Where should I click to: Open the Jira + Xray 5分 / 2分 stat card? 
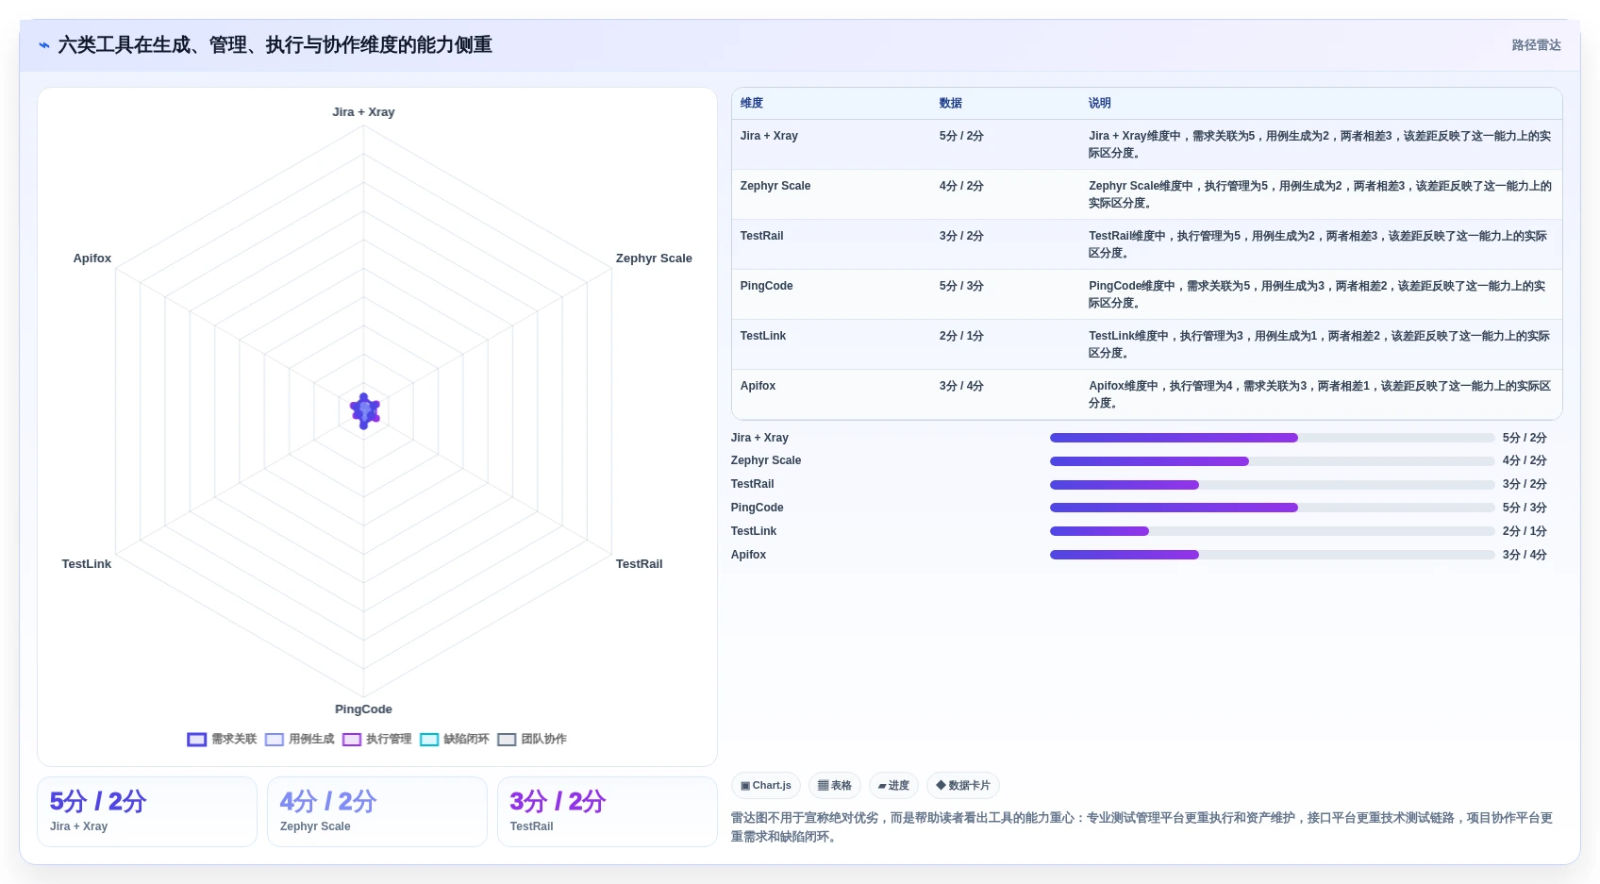click(147, 811)
